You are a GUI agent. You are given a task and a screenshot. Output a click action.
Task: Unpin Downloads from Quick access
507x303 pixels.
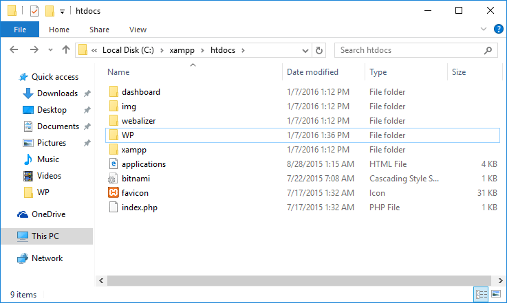(x=87, y=93)
